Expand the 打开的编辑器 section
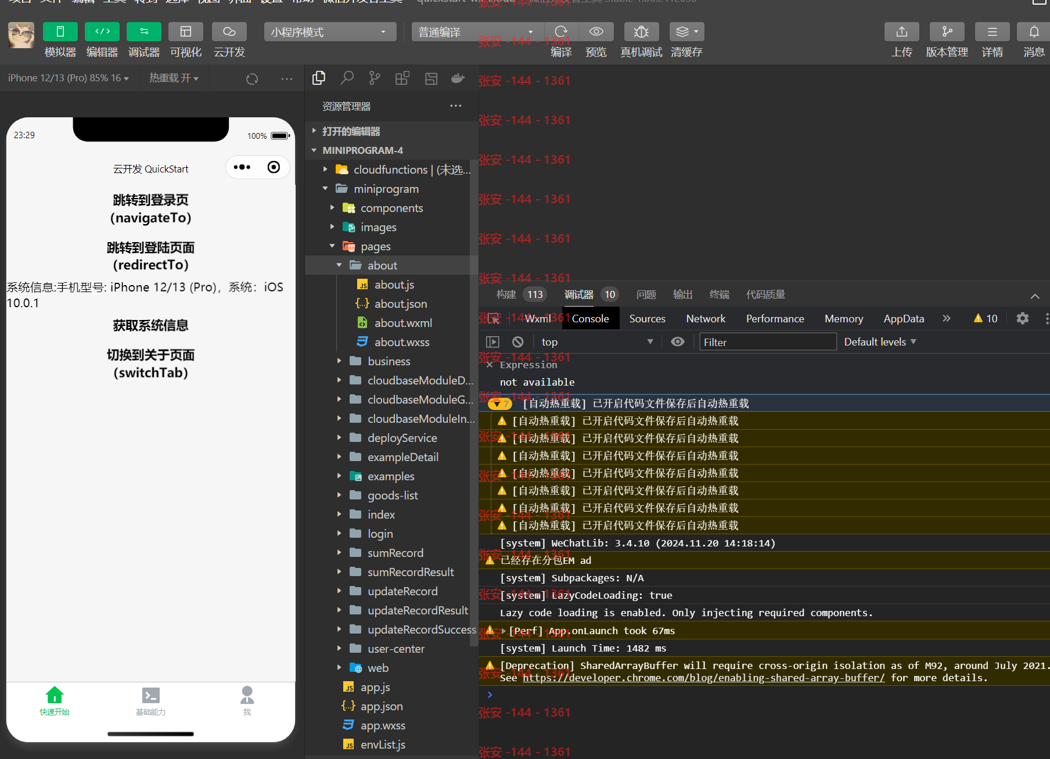Viewport: 1050px width, 759px height. click(x=391, y=131)
